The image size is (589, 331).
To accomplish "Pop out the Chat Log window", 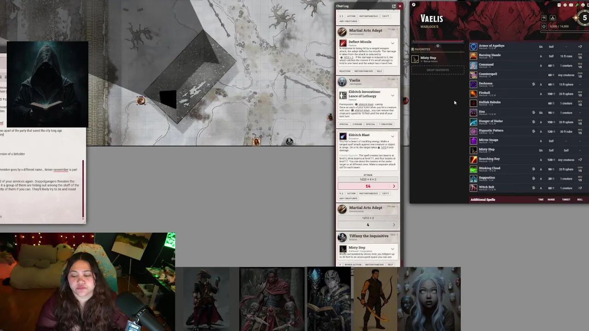I will (x=393, y=6).
